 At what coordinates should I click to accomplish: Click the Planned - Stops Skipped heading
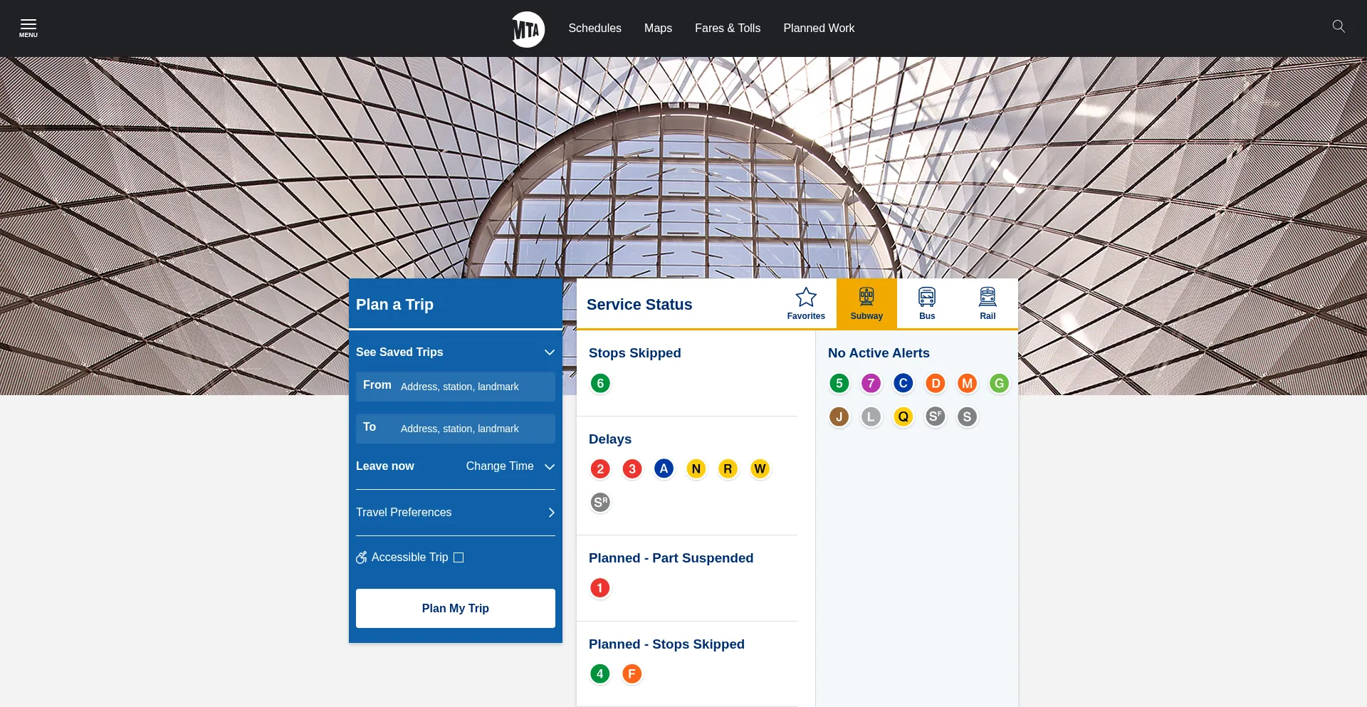pyautogui.click(x=666, y=644)
